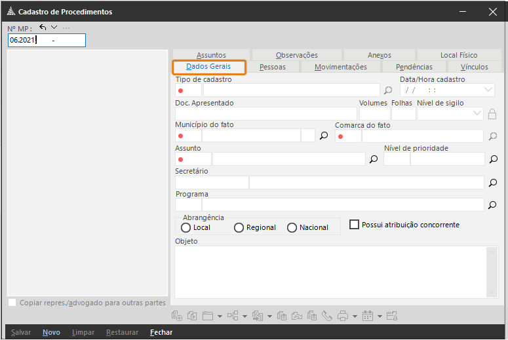Switch to the Vínculos tab
Viewport: 508px width, 340px height.
[x=475, y=67]
